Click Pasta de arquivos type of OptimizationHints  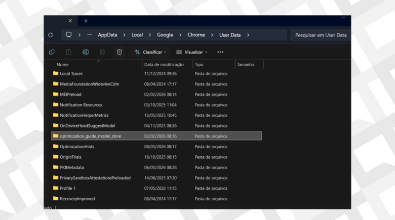point(211,146)
